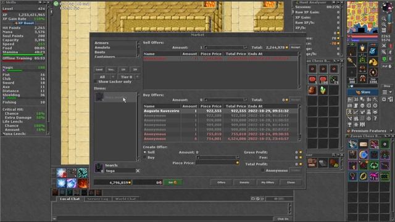Click the Sell Offers amount slider
This screenshot has width=395, height=222.
[225, 47]
